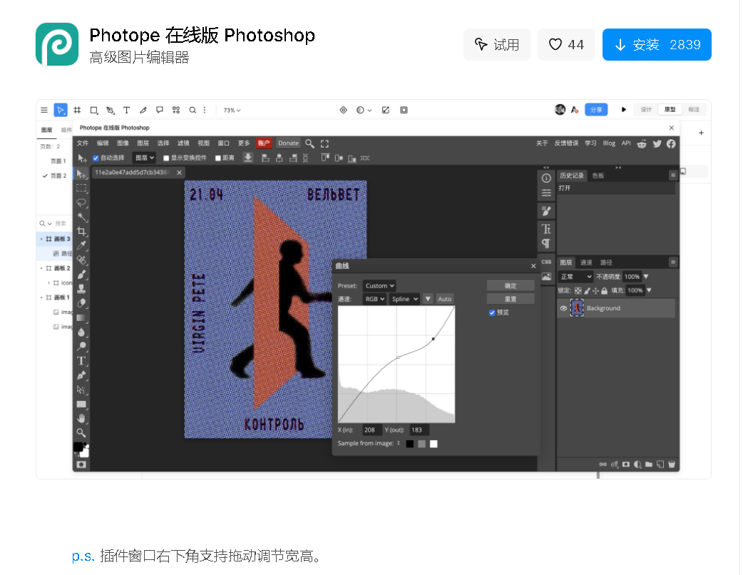The image size is (743, 575).
Task: Click the white sample swatch in curves dialog
Action: click(x=434, y=444)
